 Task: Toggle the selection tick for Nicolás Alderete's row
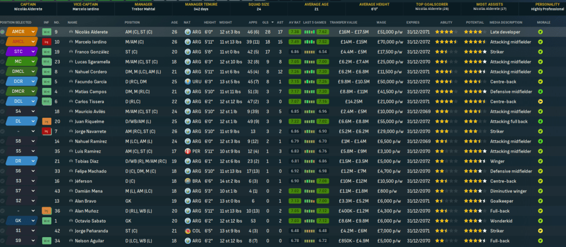(x=3, y=32)
